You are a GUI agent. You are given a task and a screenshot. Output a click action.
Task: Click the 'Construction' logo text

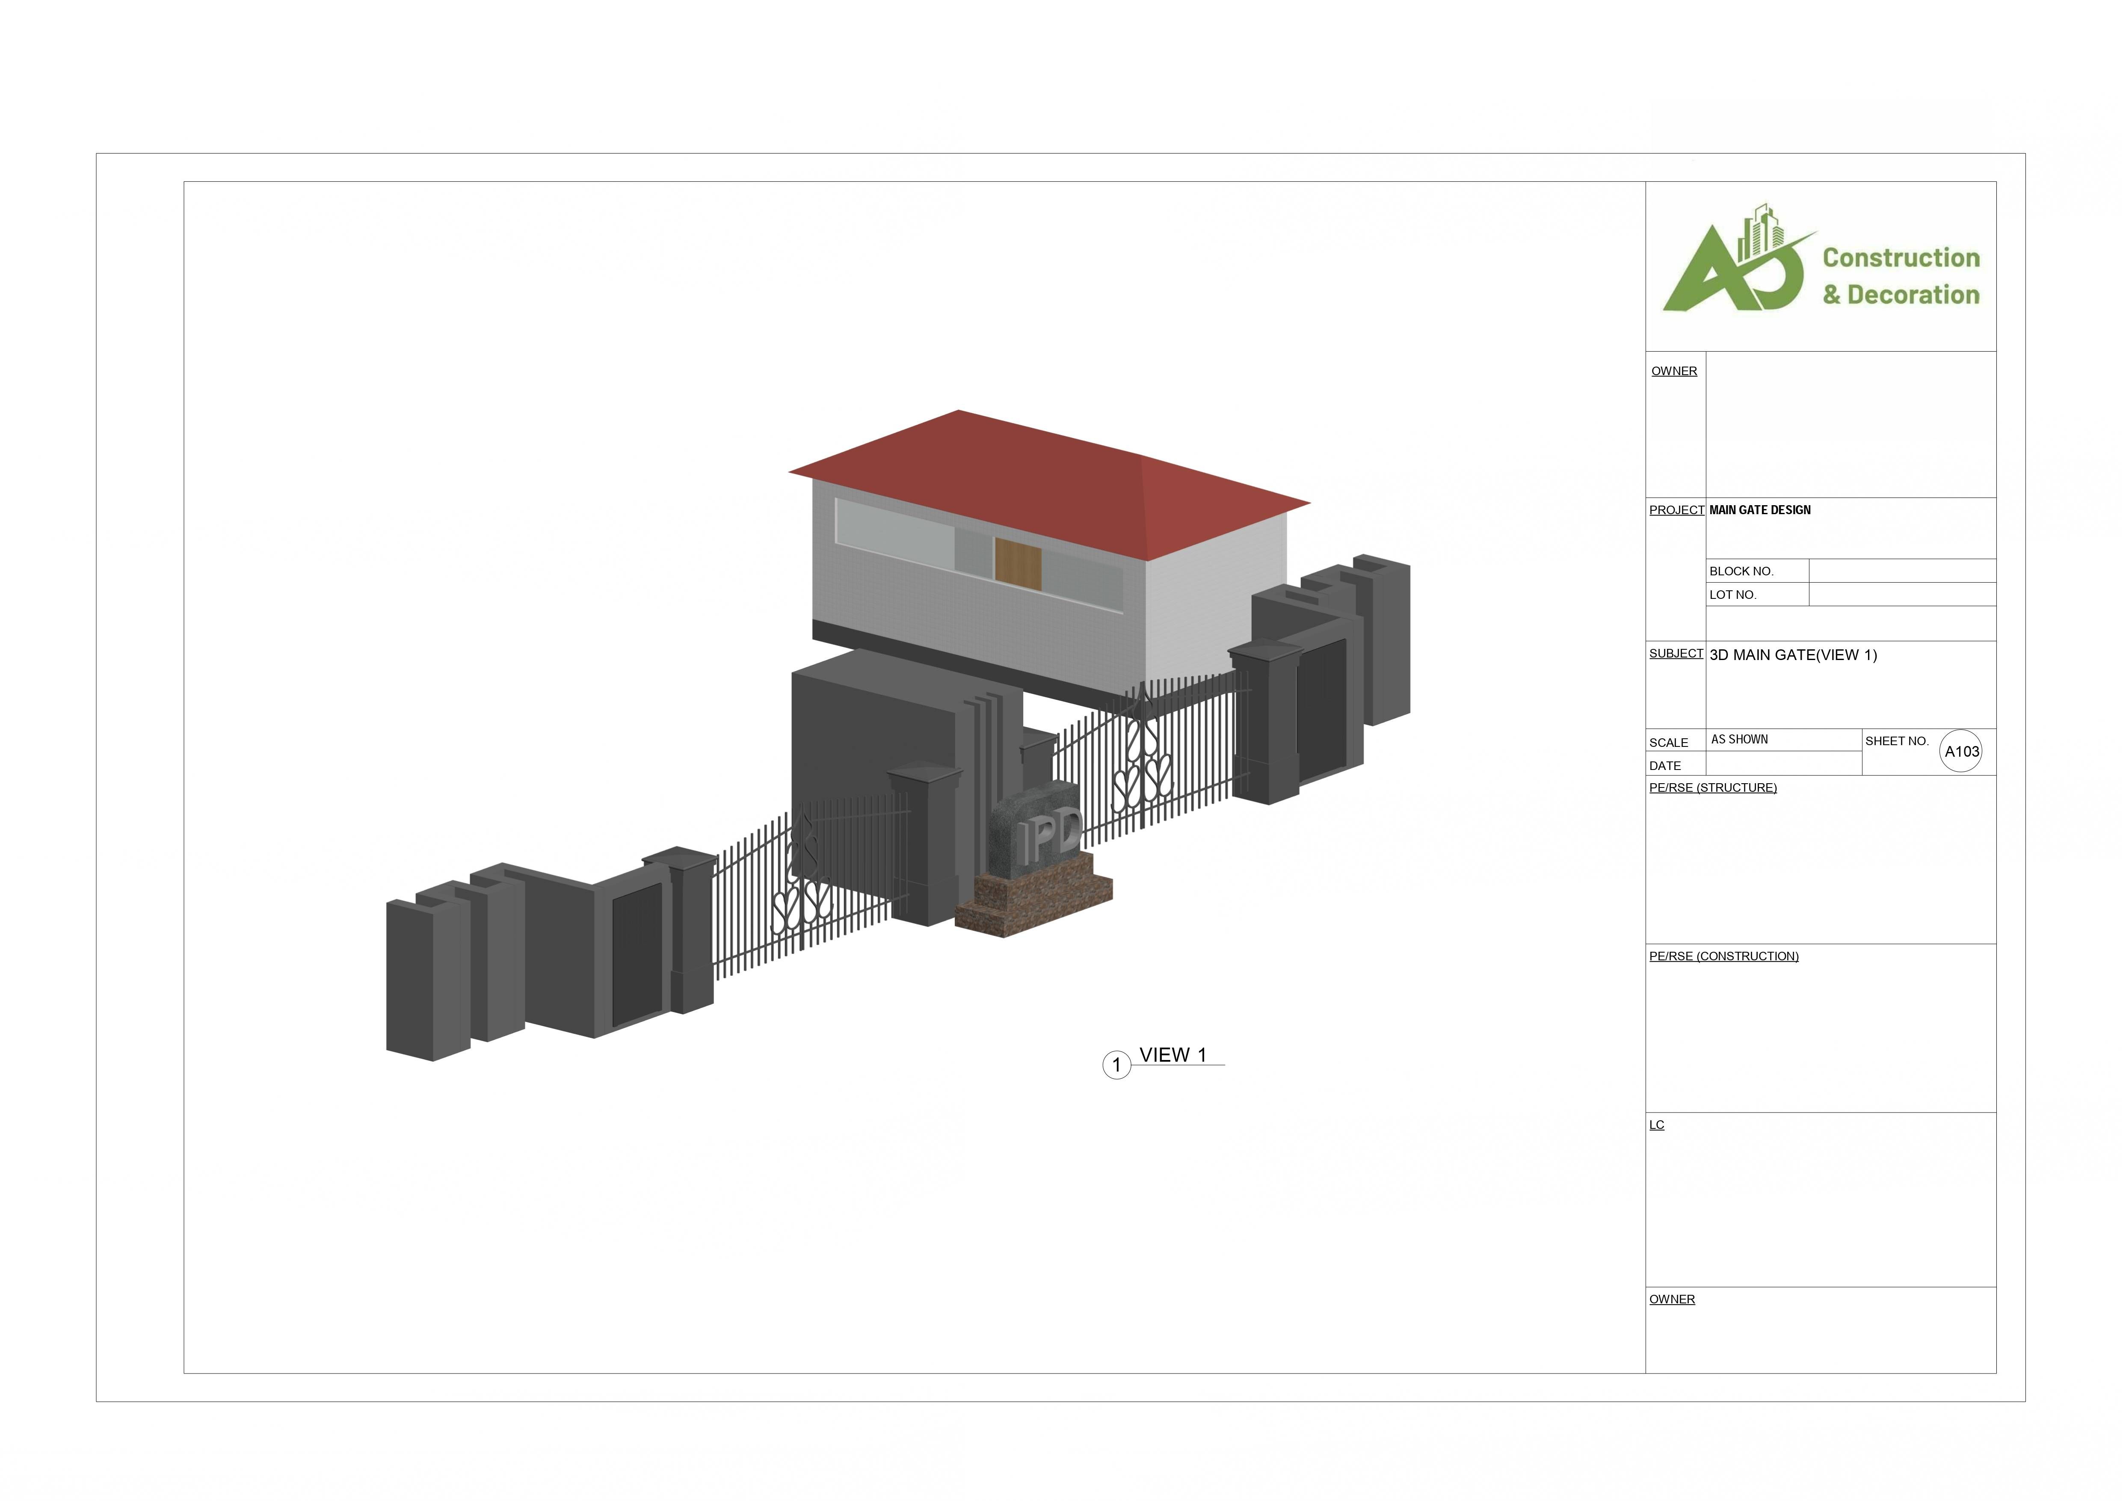[1901, 258]
